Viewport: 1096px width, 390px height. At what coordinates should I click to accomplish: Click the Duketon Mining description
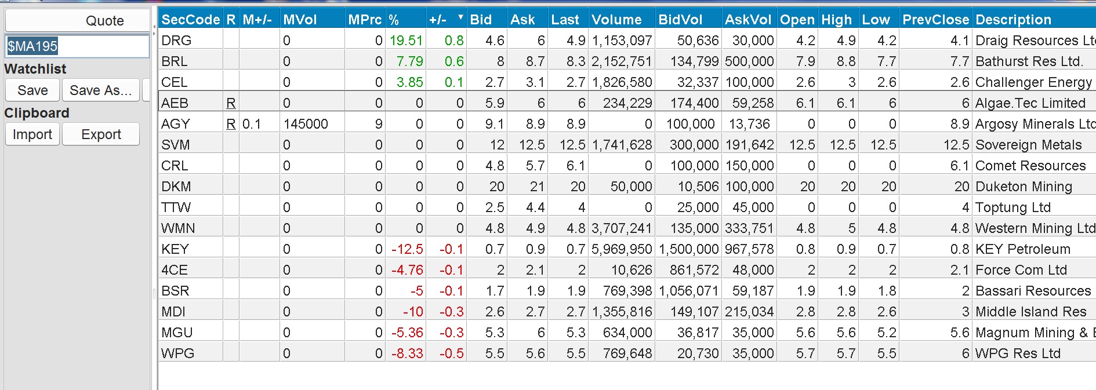tap(1024, 187)
